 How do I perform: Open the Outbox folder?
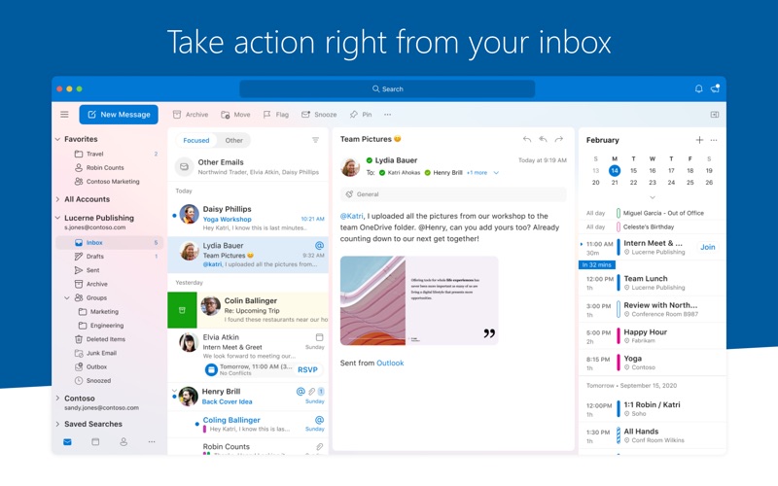(110, 367)
